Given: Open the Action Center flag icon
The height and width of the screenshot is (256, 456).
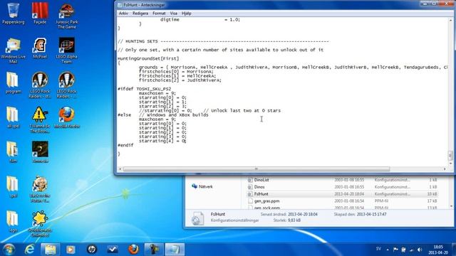Looking at the screenshot, I should click(x=395, y=250).
